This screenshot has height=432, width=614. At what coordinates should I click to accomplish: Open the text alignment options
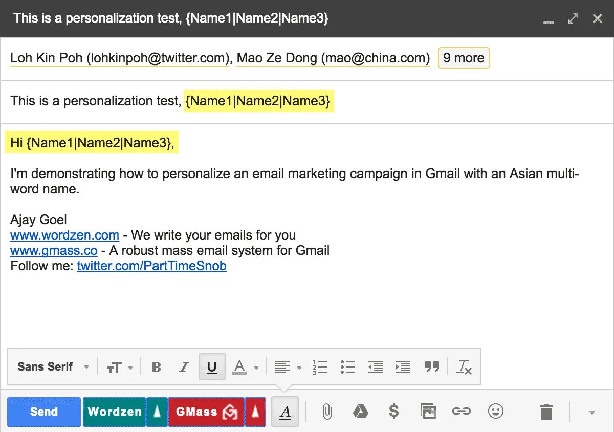pos(282,366)
